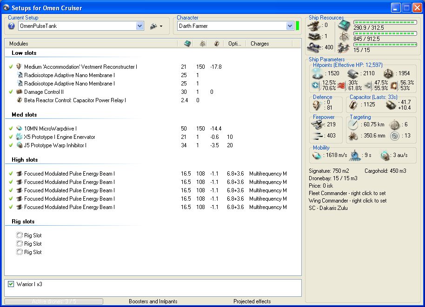Click the J5 Prototype Warp Inhibitor icon

pos(19,145)
